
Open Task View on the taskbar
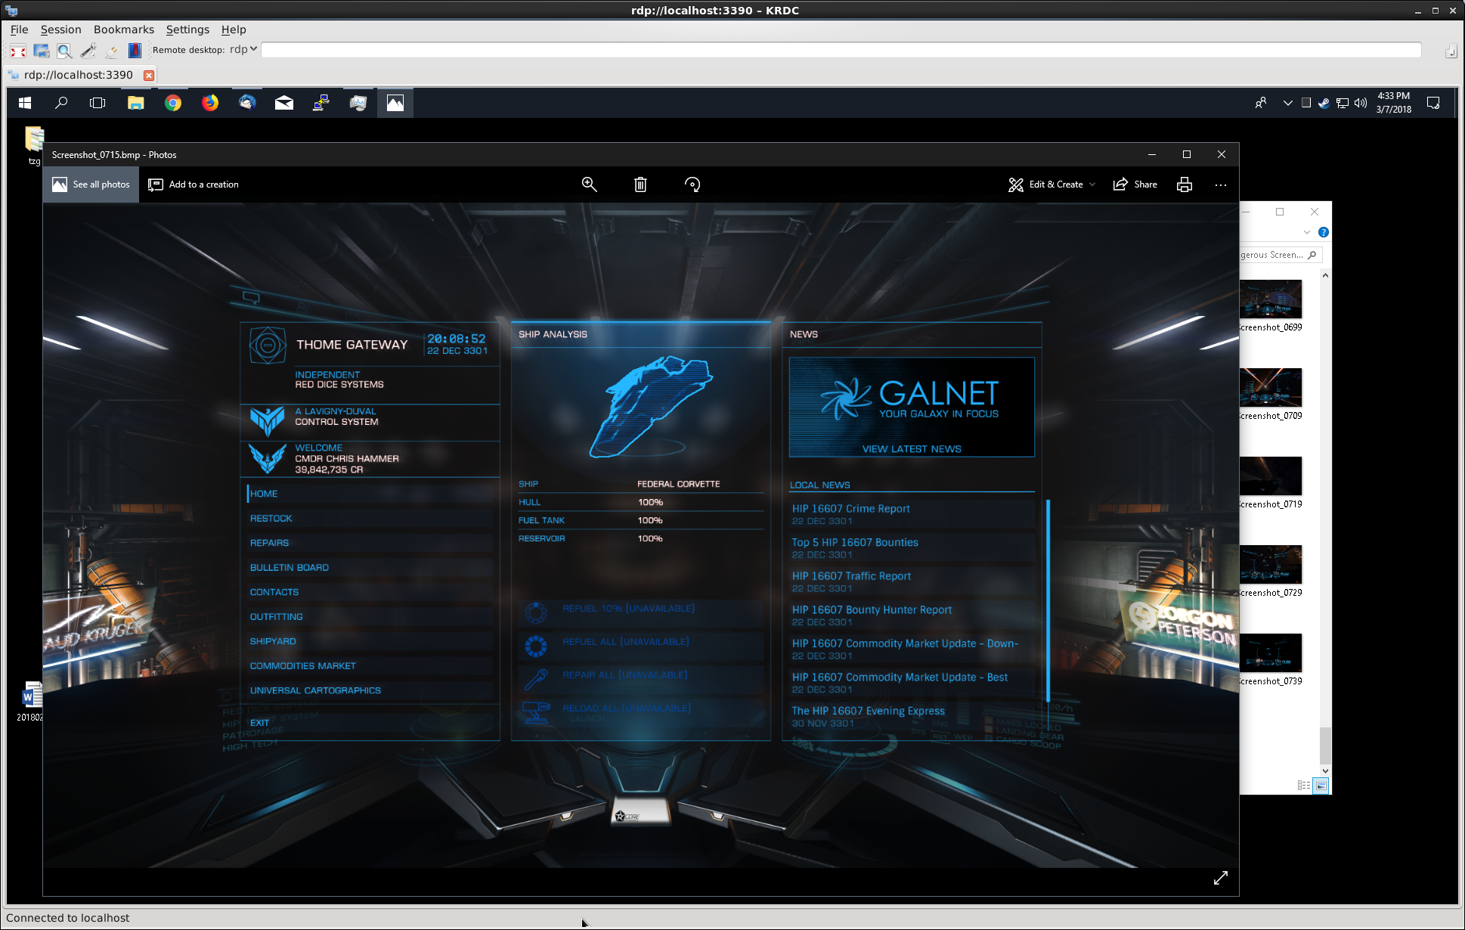(98, 103)
